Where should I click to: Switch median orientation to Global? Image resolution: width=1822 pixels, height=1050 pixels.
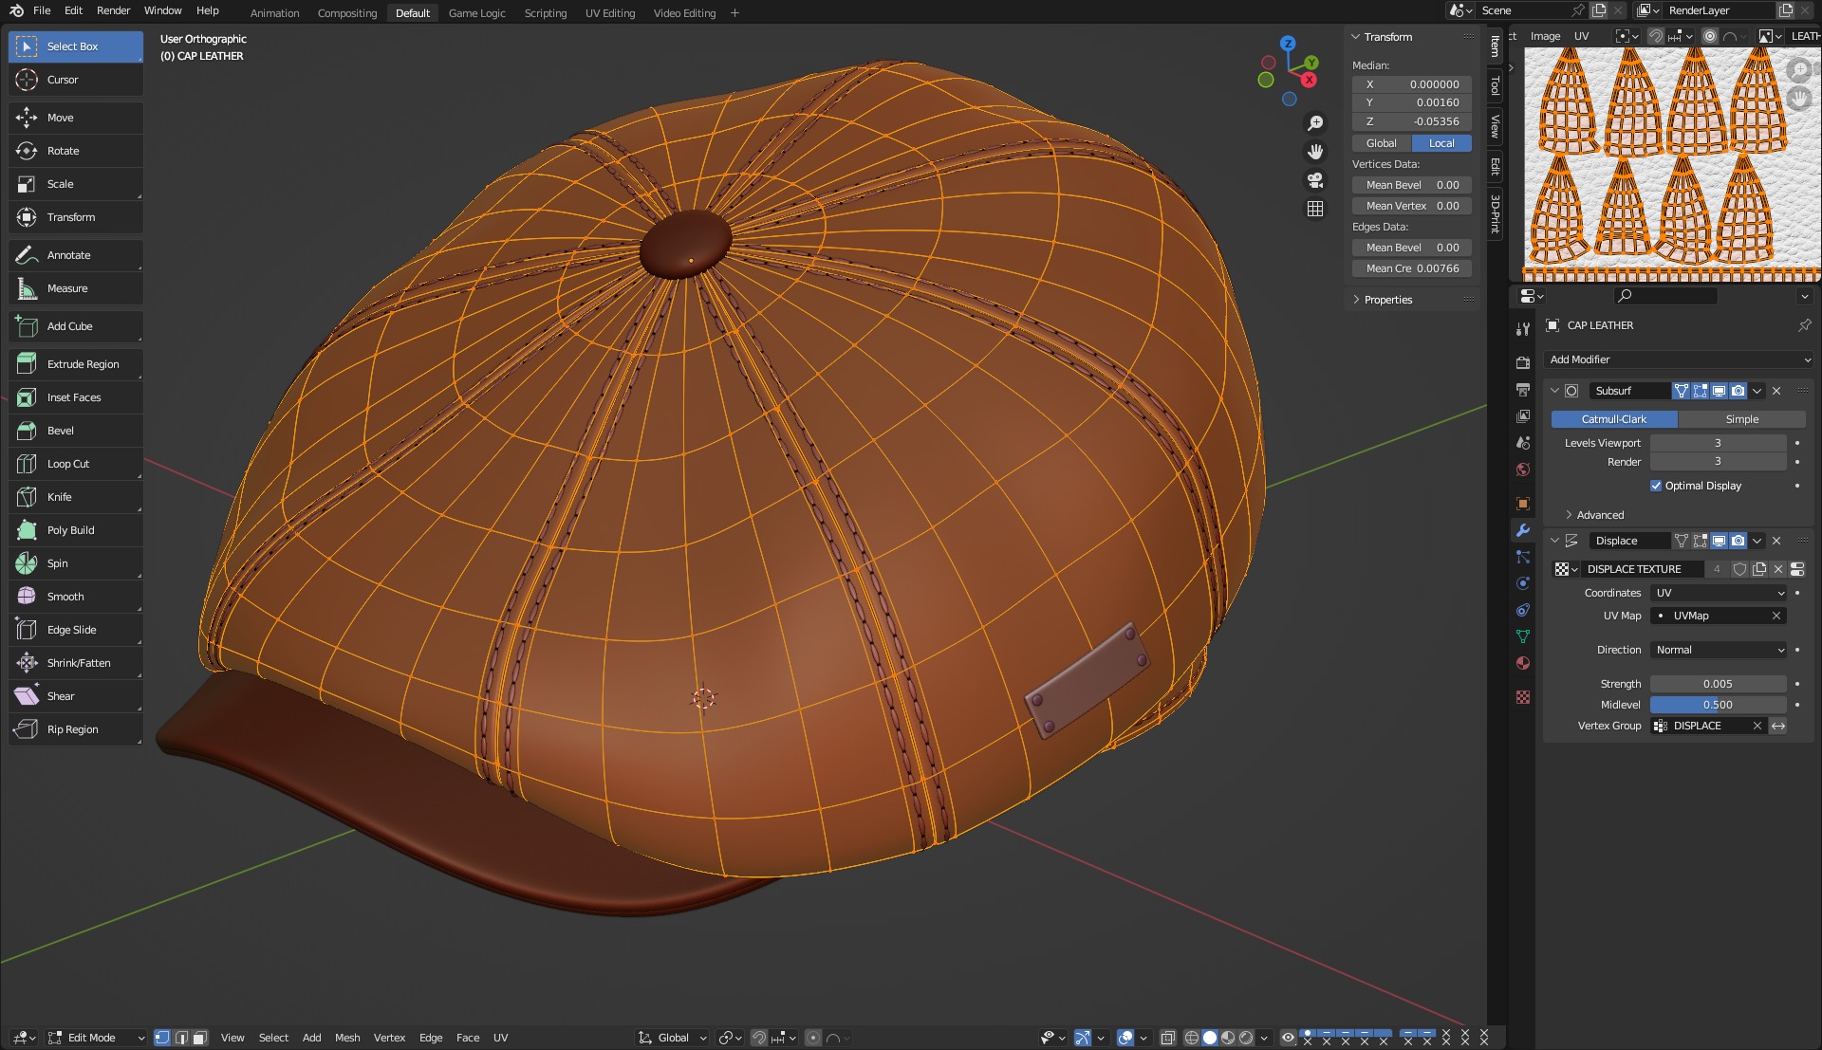tap(1382, 143)
